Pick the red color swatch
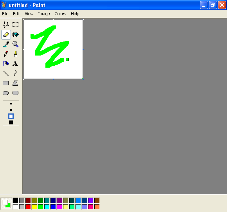 point(28,207)
